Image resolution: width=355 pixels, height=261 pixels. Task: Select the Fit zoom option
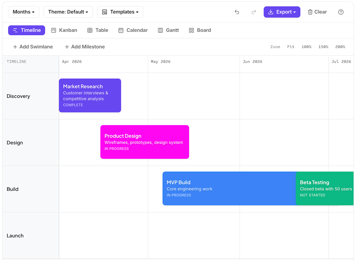(291, 47)
